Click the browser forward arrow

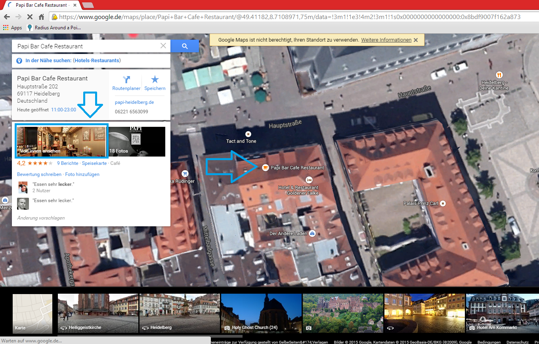[18, 17]
